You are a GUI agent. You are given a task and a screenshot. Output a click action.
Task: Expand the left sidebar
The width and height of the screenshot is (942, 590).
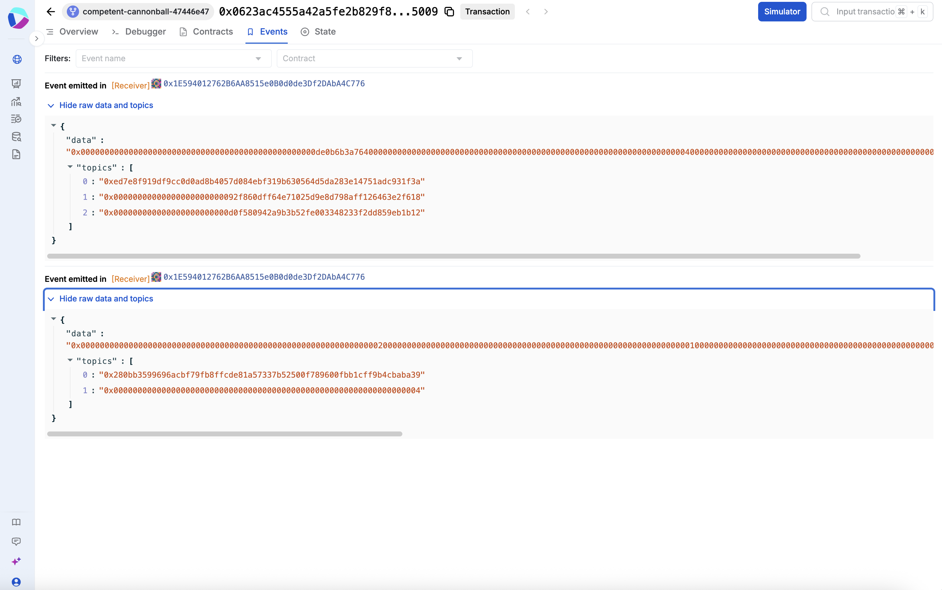pos(36,39)
